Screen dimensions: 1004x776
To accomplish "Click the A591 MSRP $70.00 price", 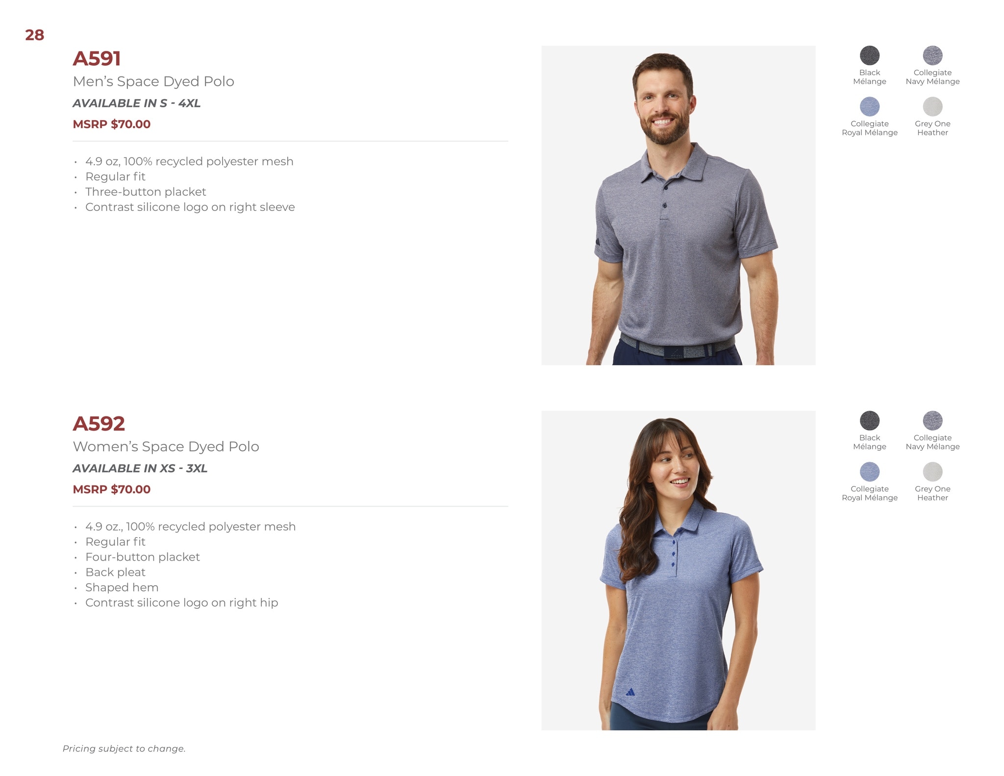I will (x=111, y=124).
